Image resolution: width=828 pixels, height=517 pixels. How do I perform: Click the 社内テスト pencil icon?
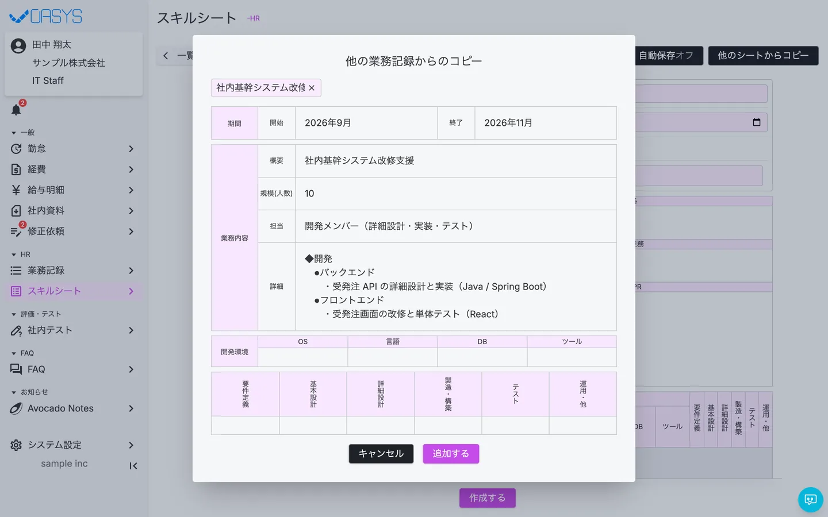coord(16,330)
